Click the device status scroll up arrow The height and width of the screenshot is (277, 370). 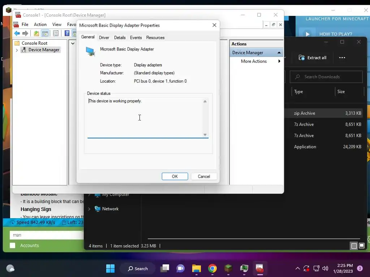click(205, 101)
